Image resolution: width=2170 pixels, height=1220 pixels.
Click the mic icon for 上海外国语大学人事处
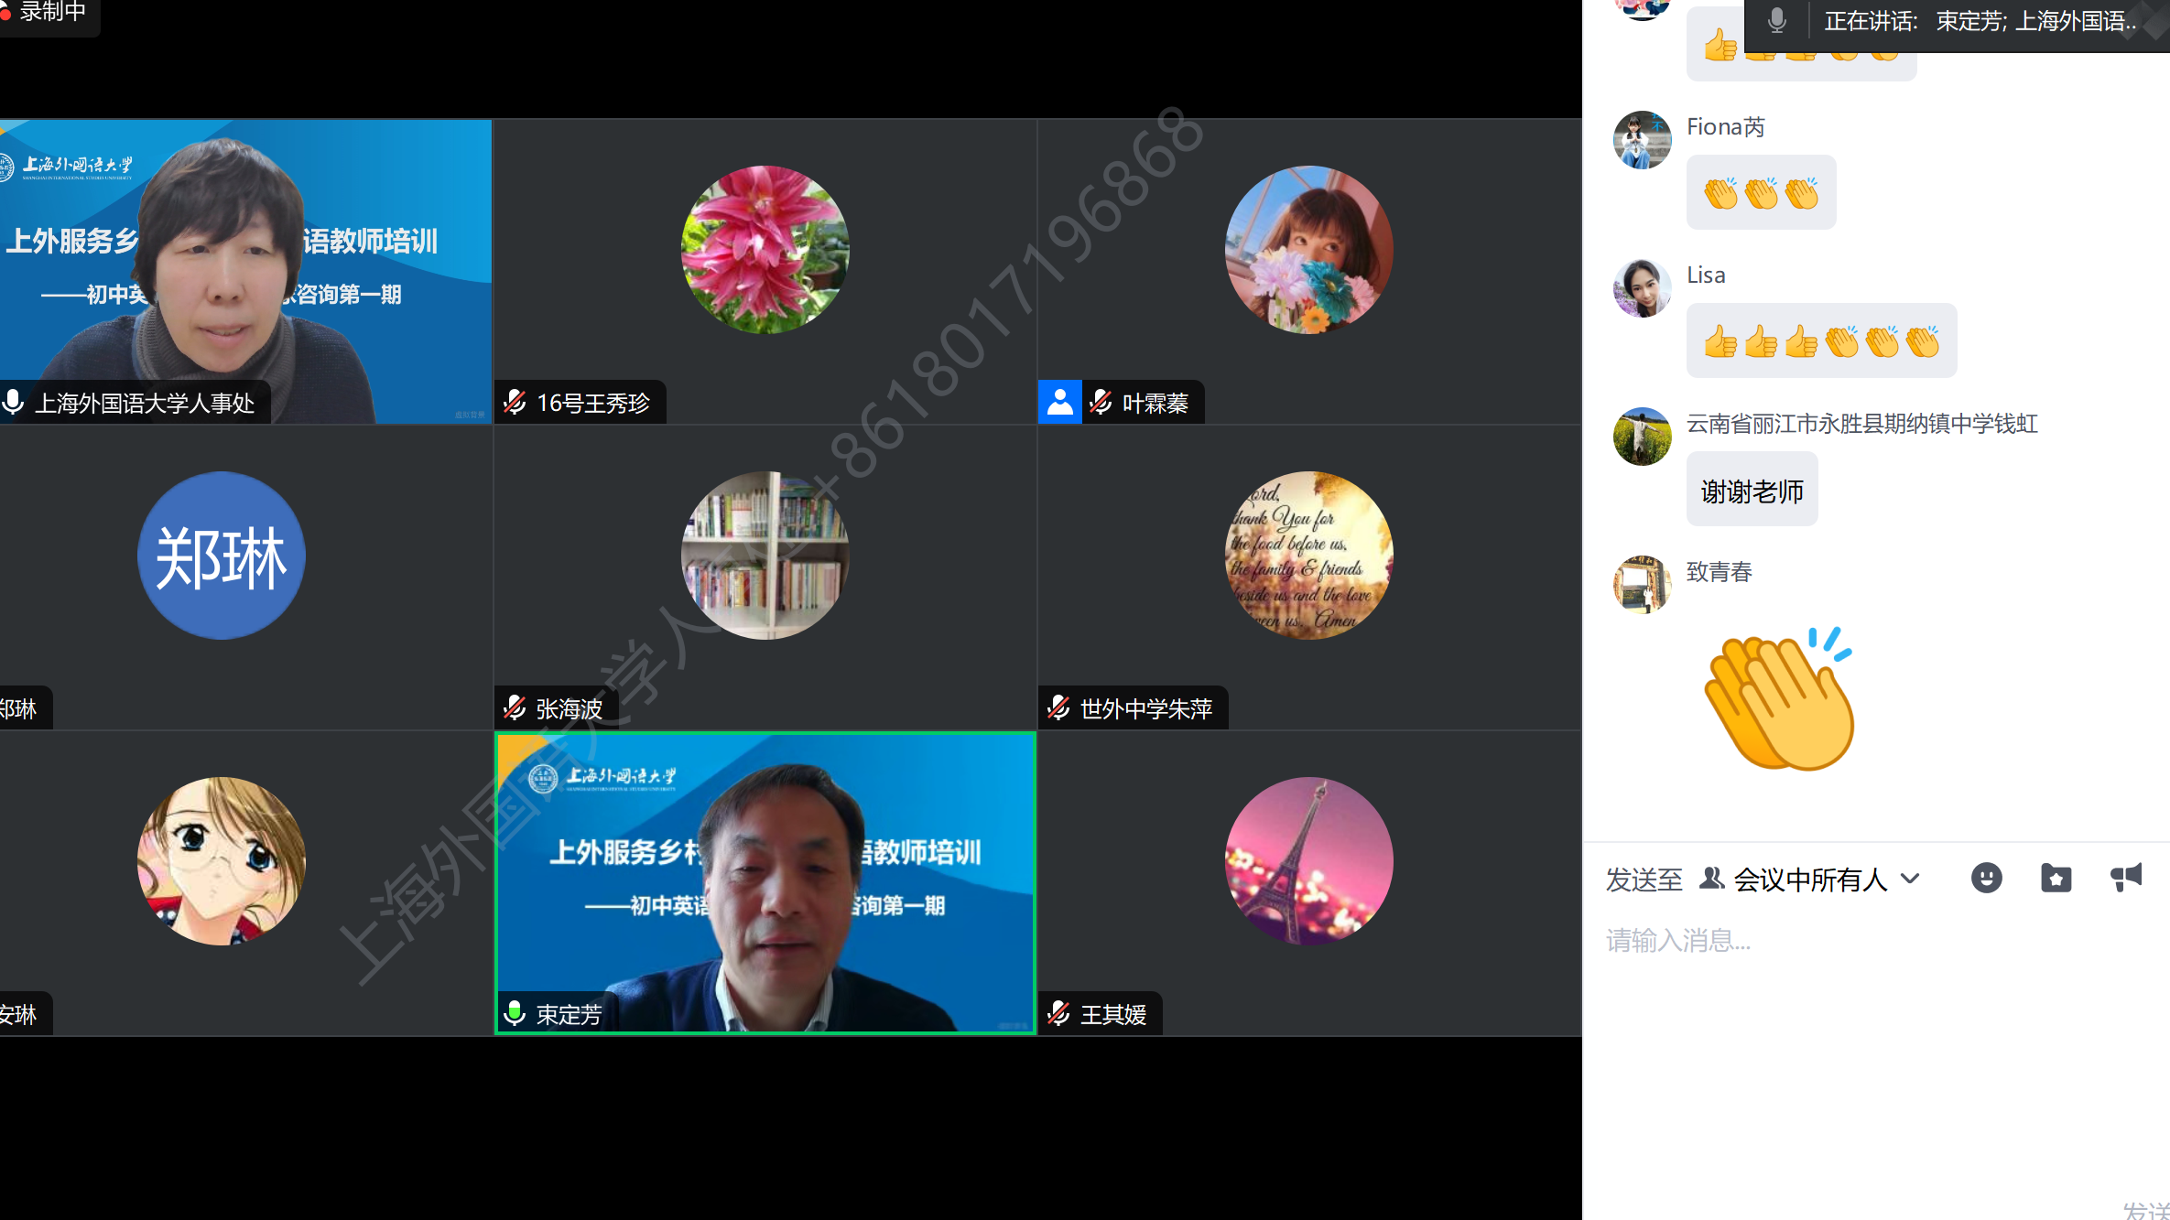14,403
